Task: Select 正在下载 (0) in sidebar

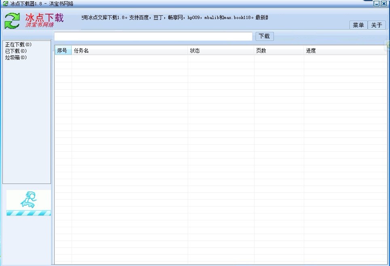Action: (18, 44)
